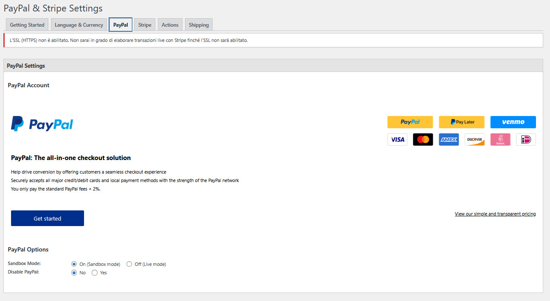Switch to the Stripe tab

(x=144, y=25)
